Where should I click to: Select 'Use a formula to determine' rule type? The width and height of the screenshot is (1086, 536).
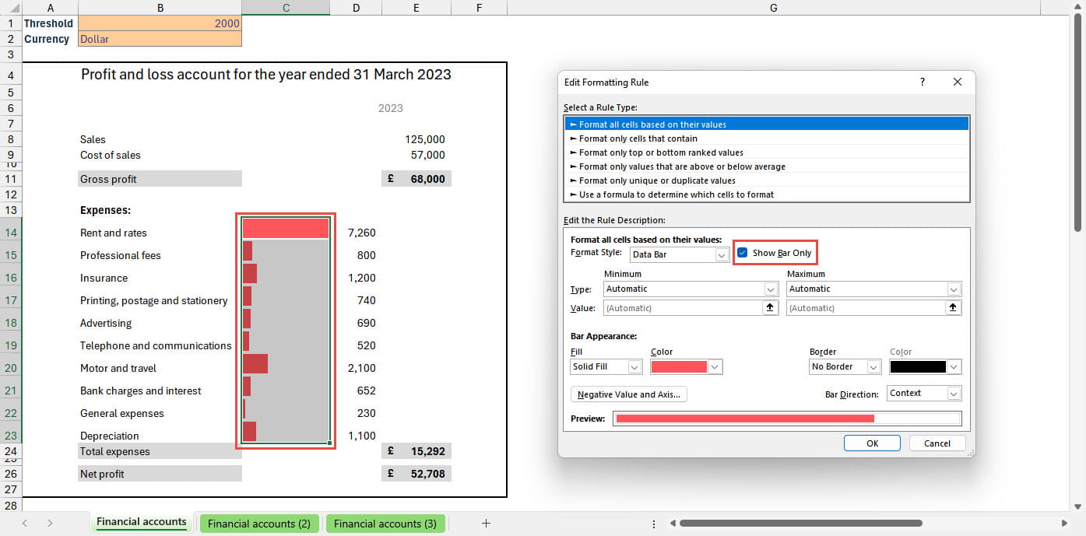point(676,194)
